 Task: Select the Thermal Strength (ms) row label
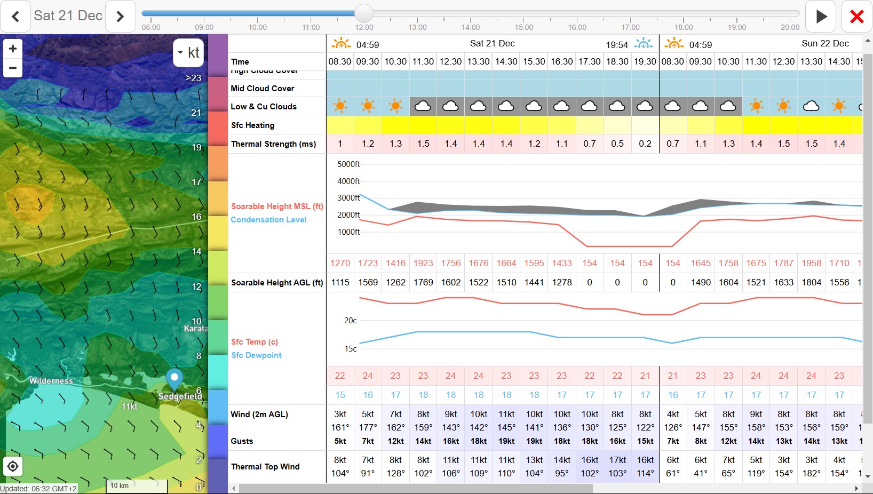[x=273, y=144]
